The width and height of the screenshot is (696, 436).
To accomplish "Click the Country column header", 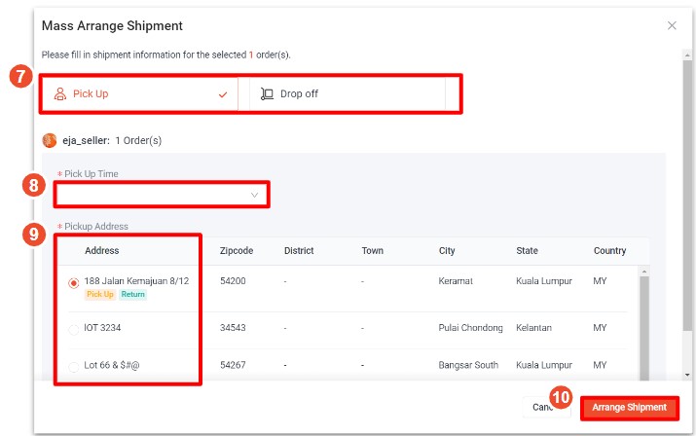I will [x=610, y=250].
